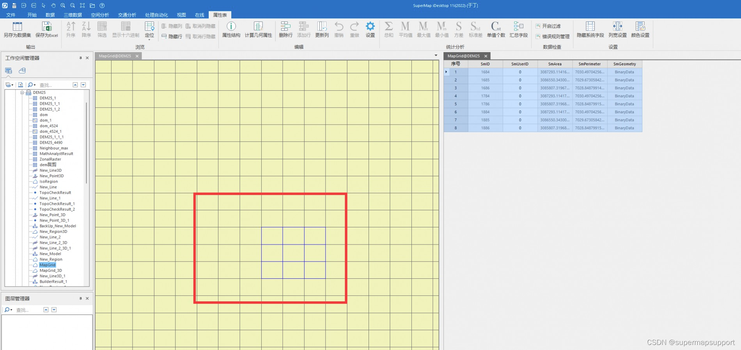Click layer manager search field
The height and width of the screenshot is (350, 741).
coord(28,310)
